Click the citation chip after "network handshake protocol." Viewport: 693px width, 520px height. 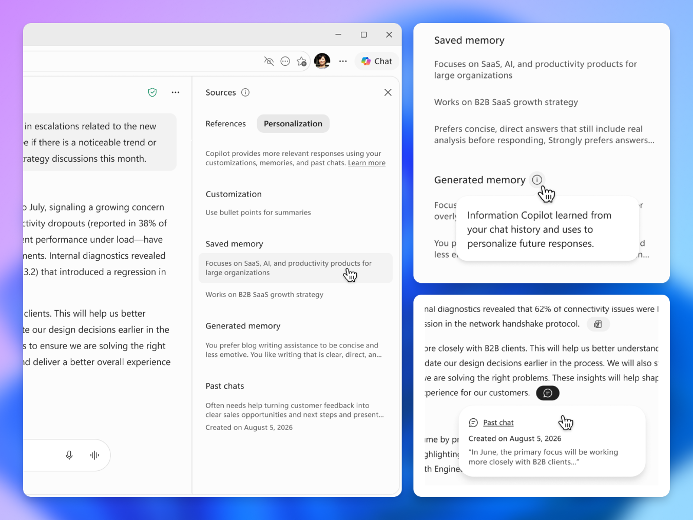(x=598, y=324)
